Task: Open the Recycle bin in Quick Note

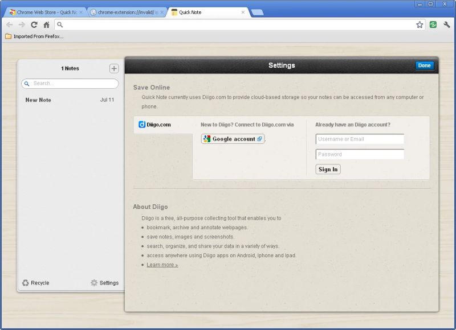Action: pos(38,283)
